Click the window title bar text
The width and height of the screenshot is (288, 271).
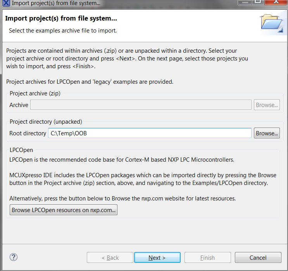point(56,3)
